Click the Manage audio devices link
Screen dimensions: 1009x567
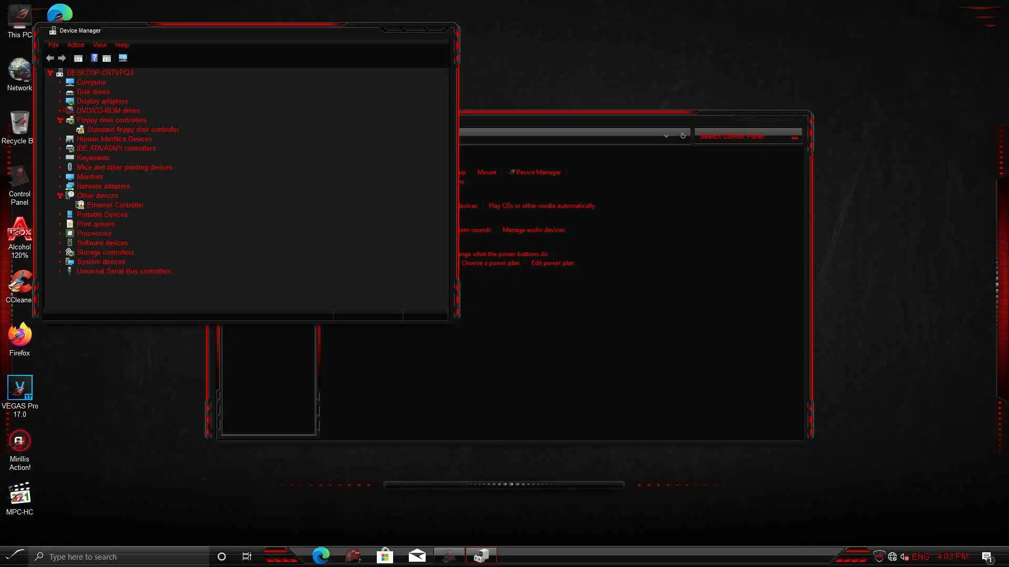tap(533, 230)
